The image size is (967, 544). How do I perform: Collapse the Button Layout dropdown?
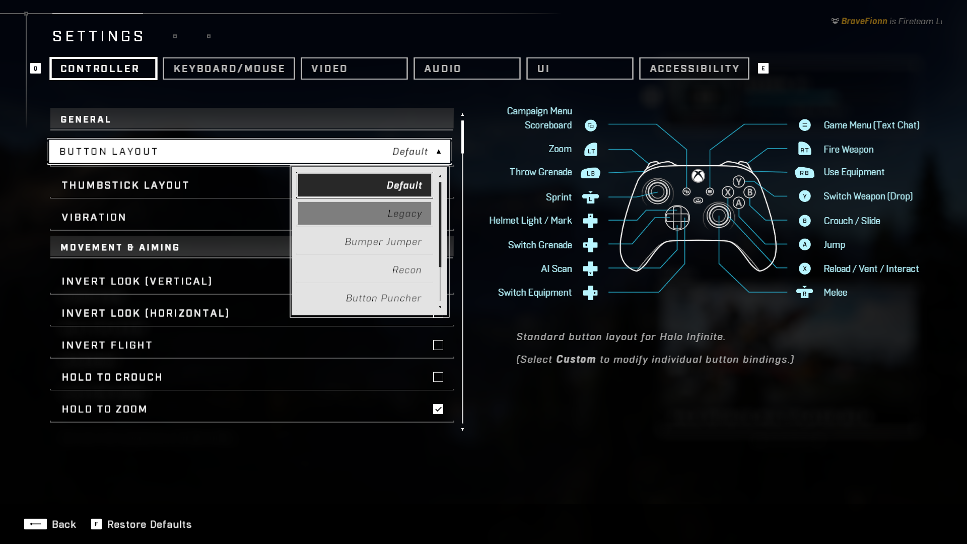pos(437,151)
